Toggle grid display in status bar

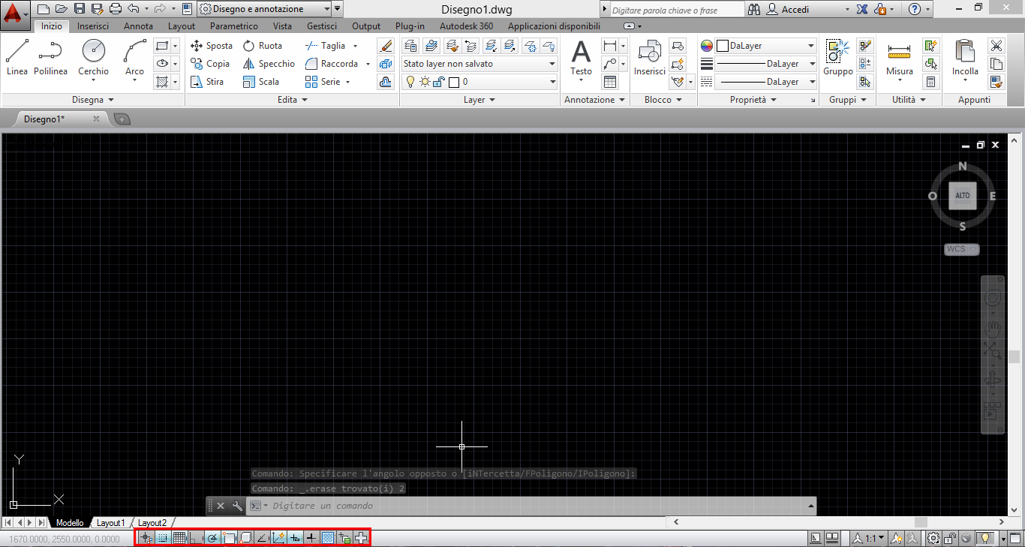pos(179,538)
